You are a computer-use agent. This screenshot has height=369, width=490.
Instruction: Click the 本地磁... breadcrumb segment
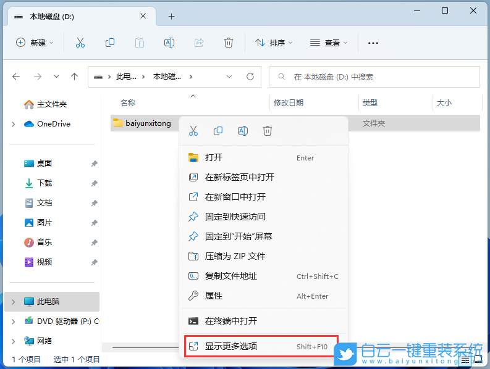[x=167, y=77]
